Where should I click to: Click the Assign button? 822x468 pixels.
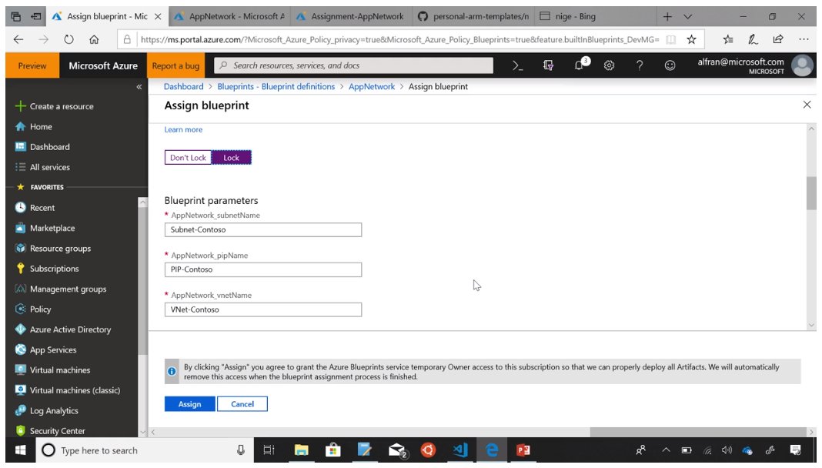click(x=189, y=403)
